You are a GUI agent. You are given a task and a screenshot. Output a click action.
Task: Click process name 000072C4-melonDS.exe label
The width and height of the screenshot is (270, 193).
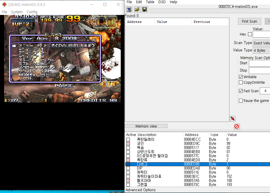[x=238, y=7]
